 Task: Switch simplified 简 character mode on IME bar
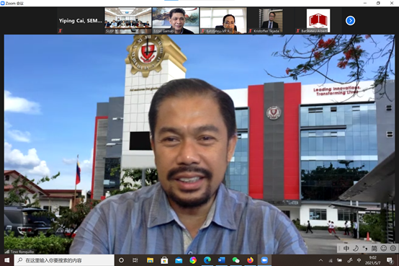[x=374, y=248]
